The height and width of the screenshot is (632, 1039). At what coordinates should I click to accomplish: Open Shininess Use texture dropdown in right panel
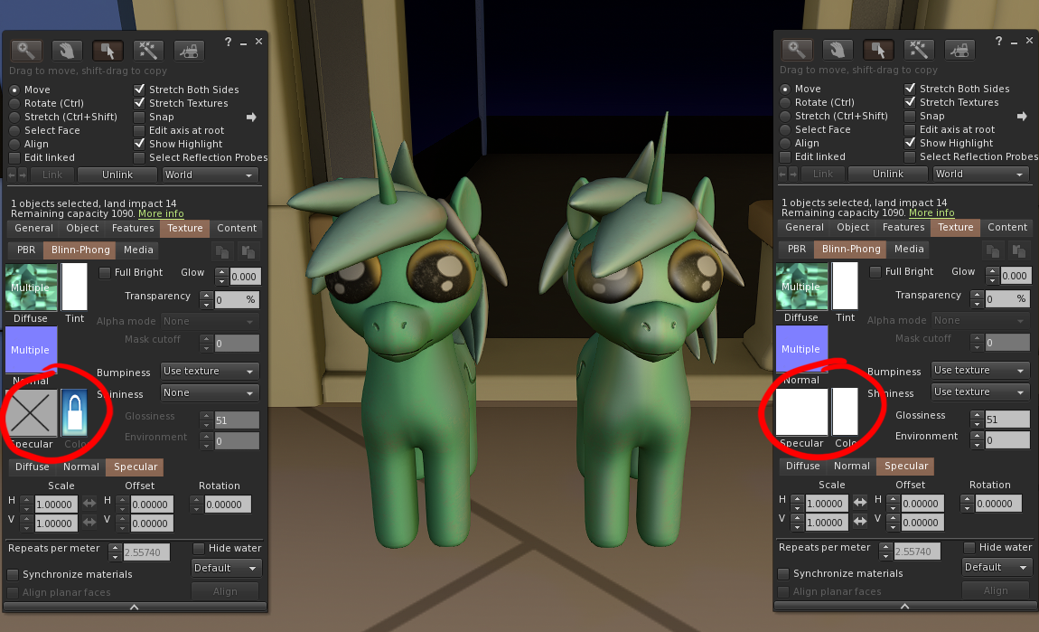point(980,392)
